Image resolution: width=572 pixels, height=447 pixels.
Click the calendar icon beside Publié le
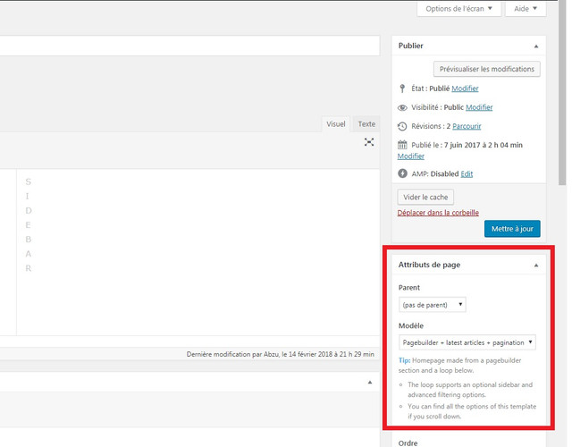pos(402,145)
